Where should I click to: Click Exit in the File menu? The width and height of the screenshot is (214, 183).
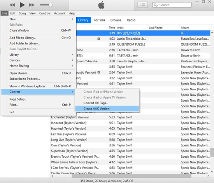38,112
